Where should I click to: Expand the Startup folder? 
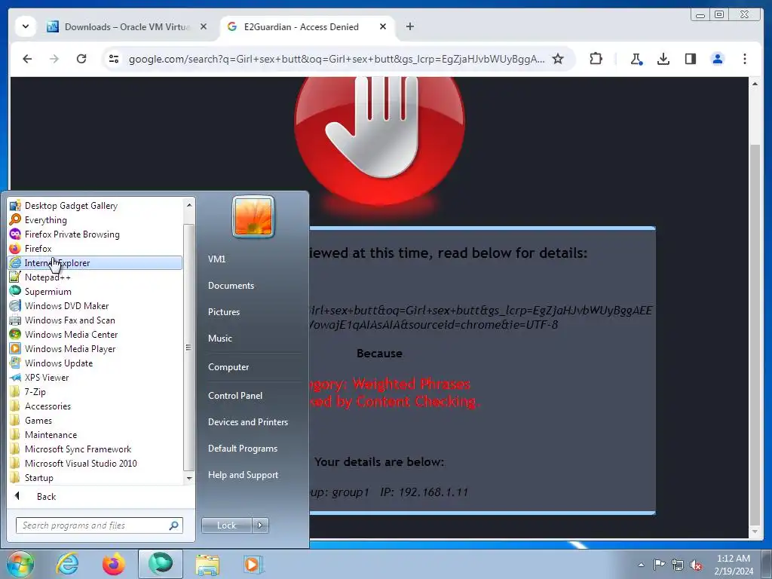(95, 477)
